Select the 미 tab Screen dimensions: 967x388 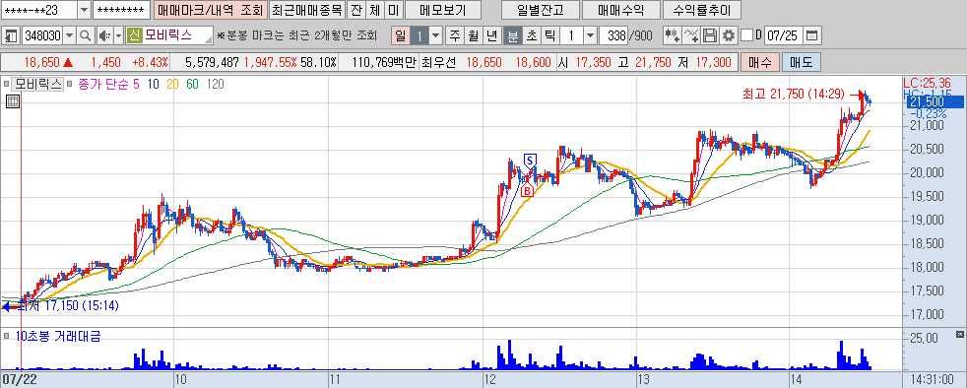pos(394,11)
